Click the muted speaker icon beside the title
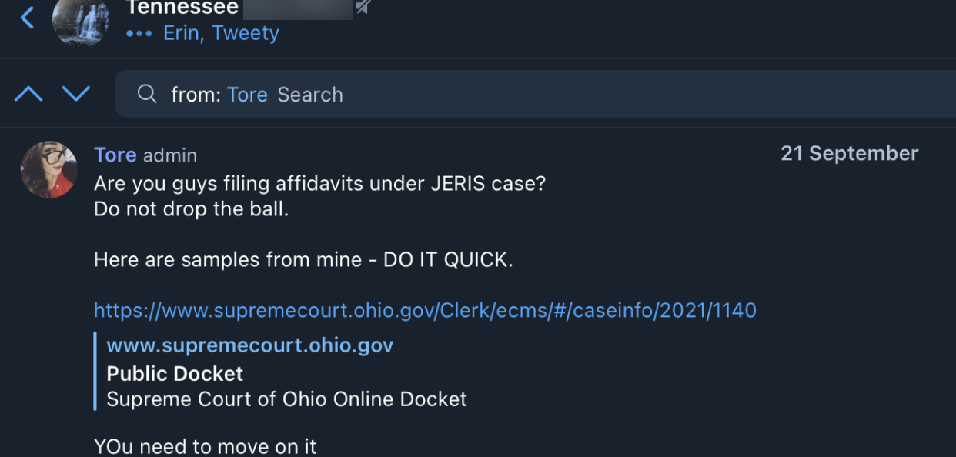 click(363, 8)
